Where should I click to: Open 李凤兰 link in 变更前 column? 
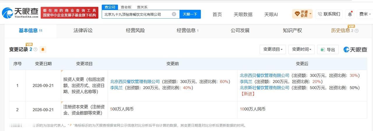pyautogui.click(x=116, y=87)
